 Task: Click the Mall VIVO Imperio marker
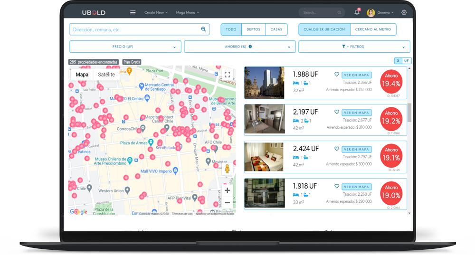coord(175,171)
